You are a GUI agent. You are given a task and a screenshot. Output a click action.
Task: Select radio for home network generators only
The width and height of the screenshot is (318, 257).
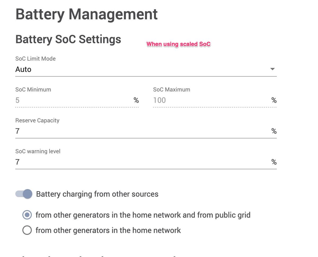coord(27,230)
